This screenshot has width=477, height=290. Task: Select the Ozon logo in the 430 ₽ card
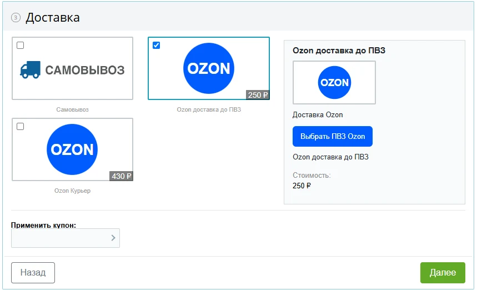[72, 149]
